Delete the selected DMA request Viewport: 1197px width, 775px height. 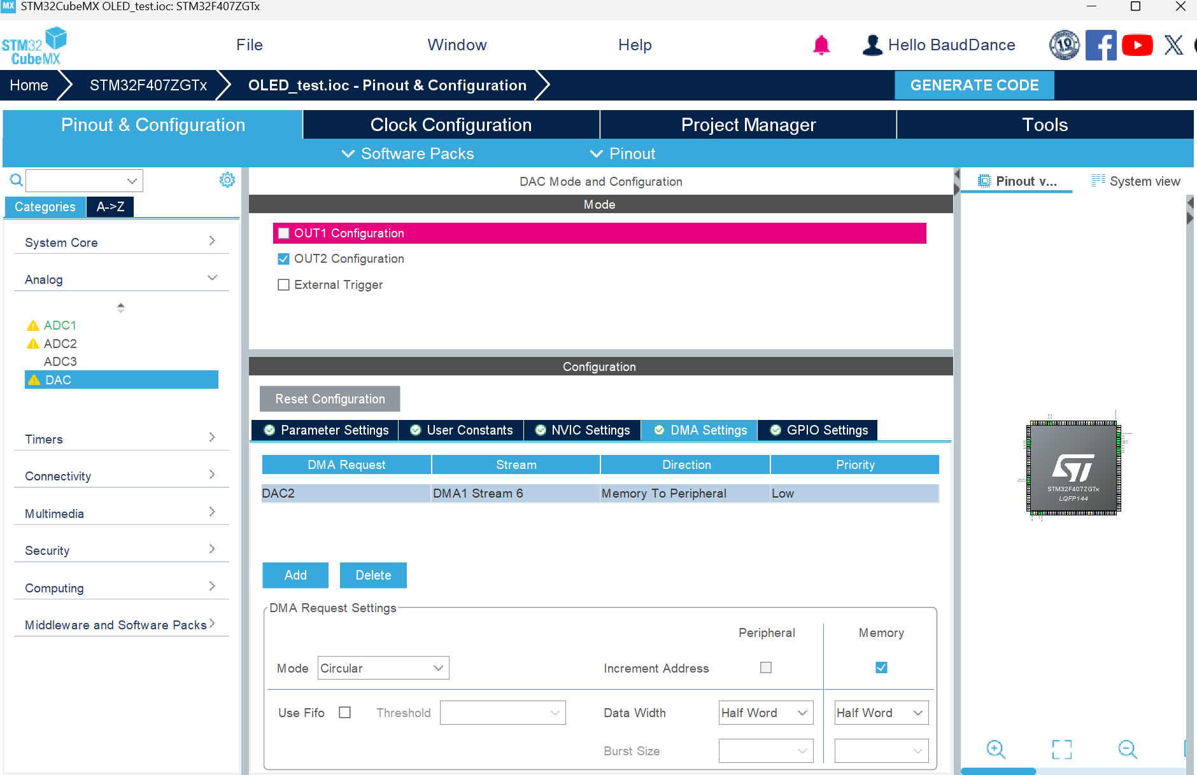373,575
